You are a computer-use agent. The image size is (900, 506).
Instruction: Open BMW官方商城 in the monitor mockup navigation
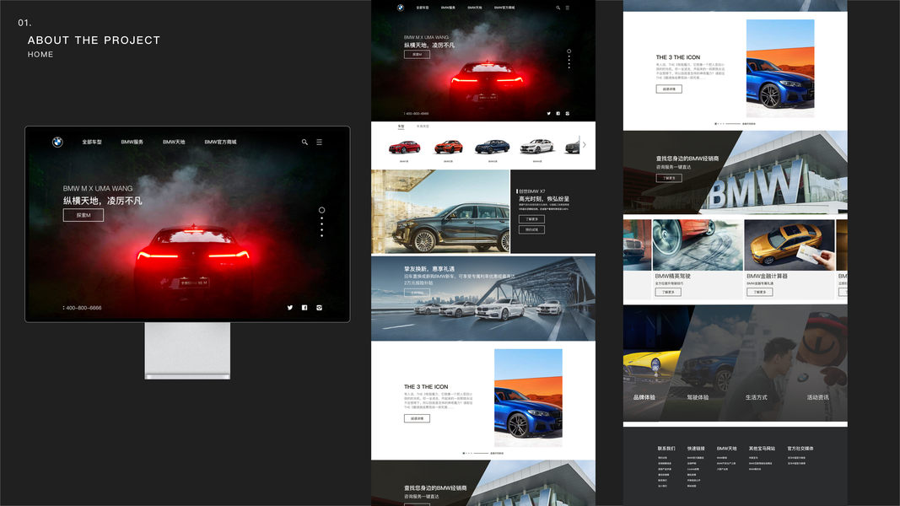coord(220,143)
